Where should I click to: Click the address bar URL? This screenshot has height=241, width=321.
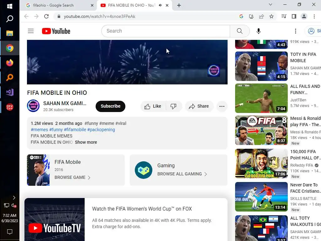click(99, 16)
